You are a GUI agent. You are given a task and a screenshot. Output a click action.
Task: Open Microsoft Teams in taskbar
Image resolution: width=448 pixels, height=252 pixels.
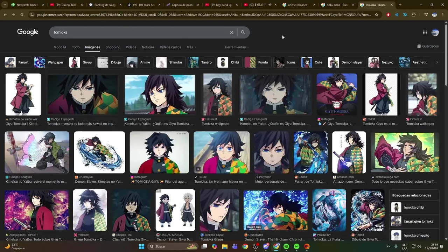click(x=234, y=246)
